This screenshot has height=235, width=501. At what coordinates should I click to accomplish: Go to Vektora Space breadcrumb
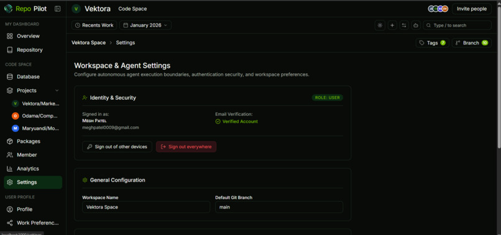click(88, 43)
